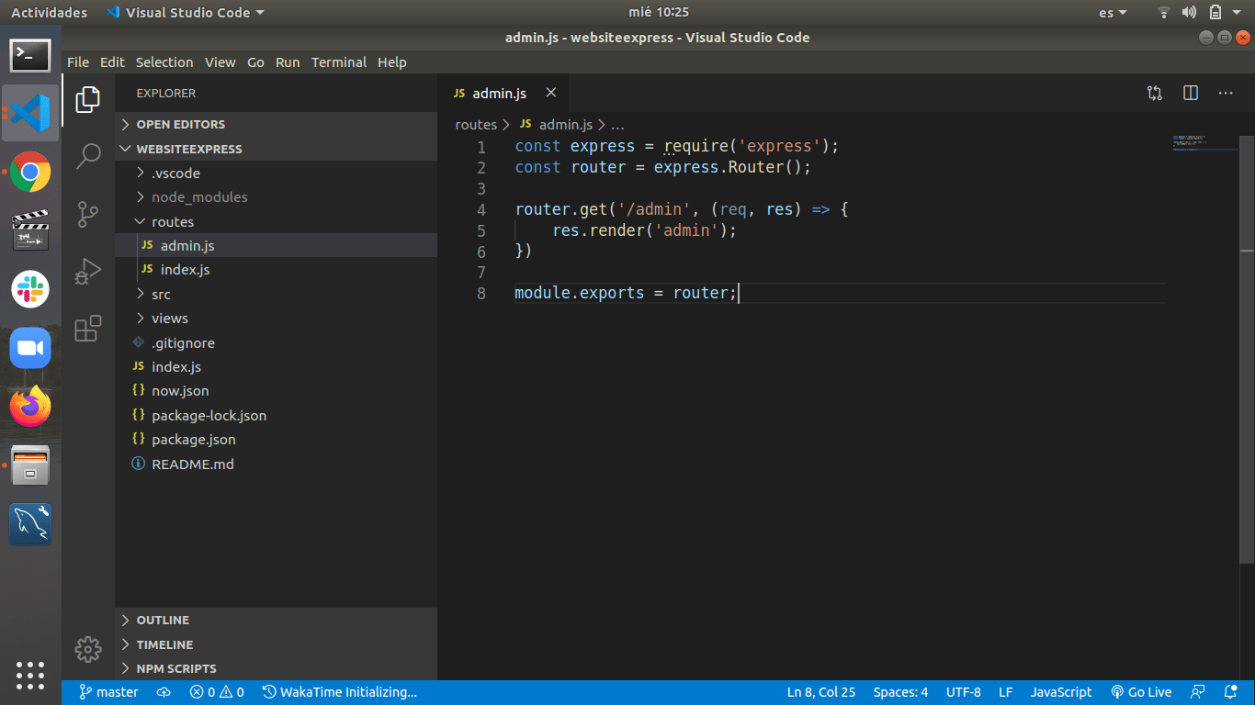Expand the views folder
This screenshot has width=1255, height=705.
pos(276,318)
